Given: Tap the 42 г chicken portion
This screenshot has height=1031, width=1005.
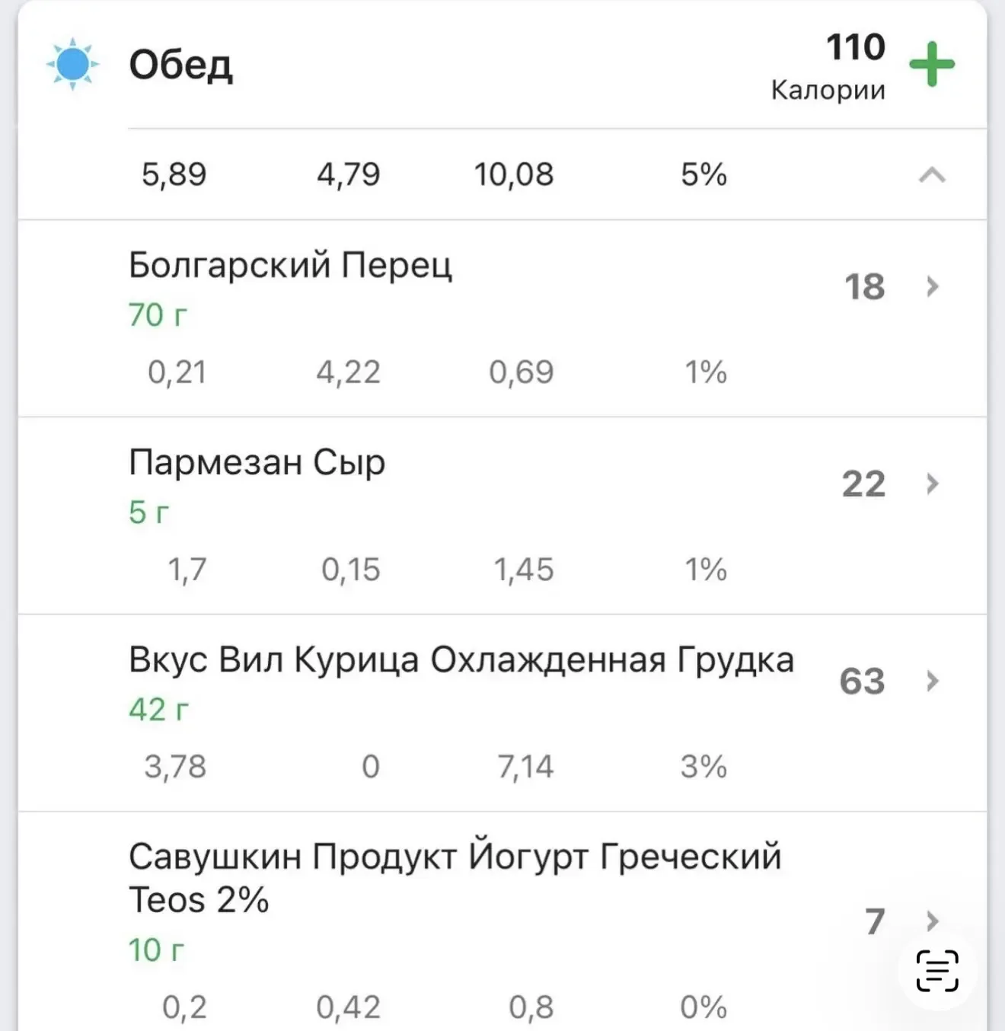Looking at the screenshot, I should click(158, 709).
